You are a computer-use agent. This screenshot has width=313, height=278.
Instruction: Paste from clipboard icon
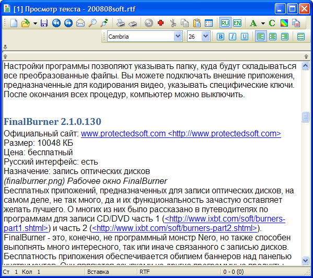click(197, 23)
